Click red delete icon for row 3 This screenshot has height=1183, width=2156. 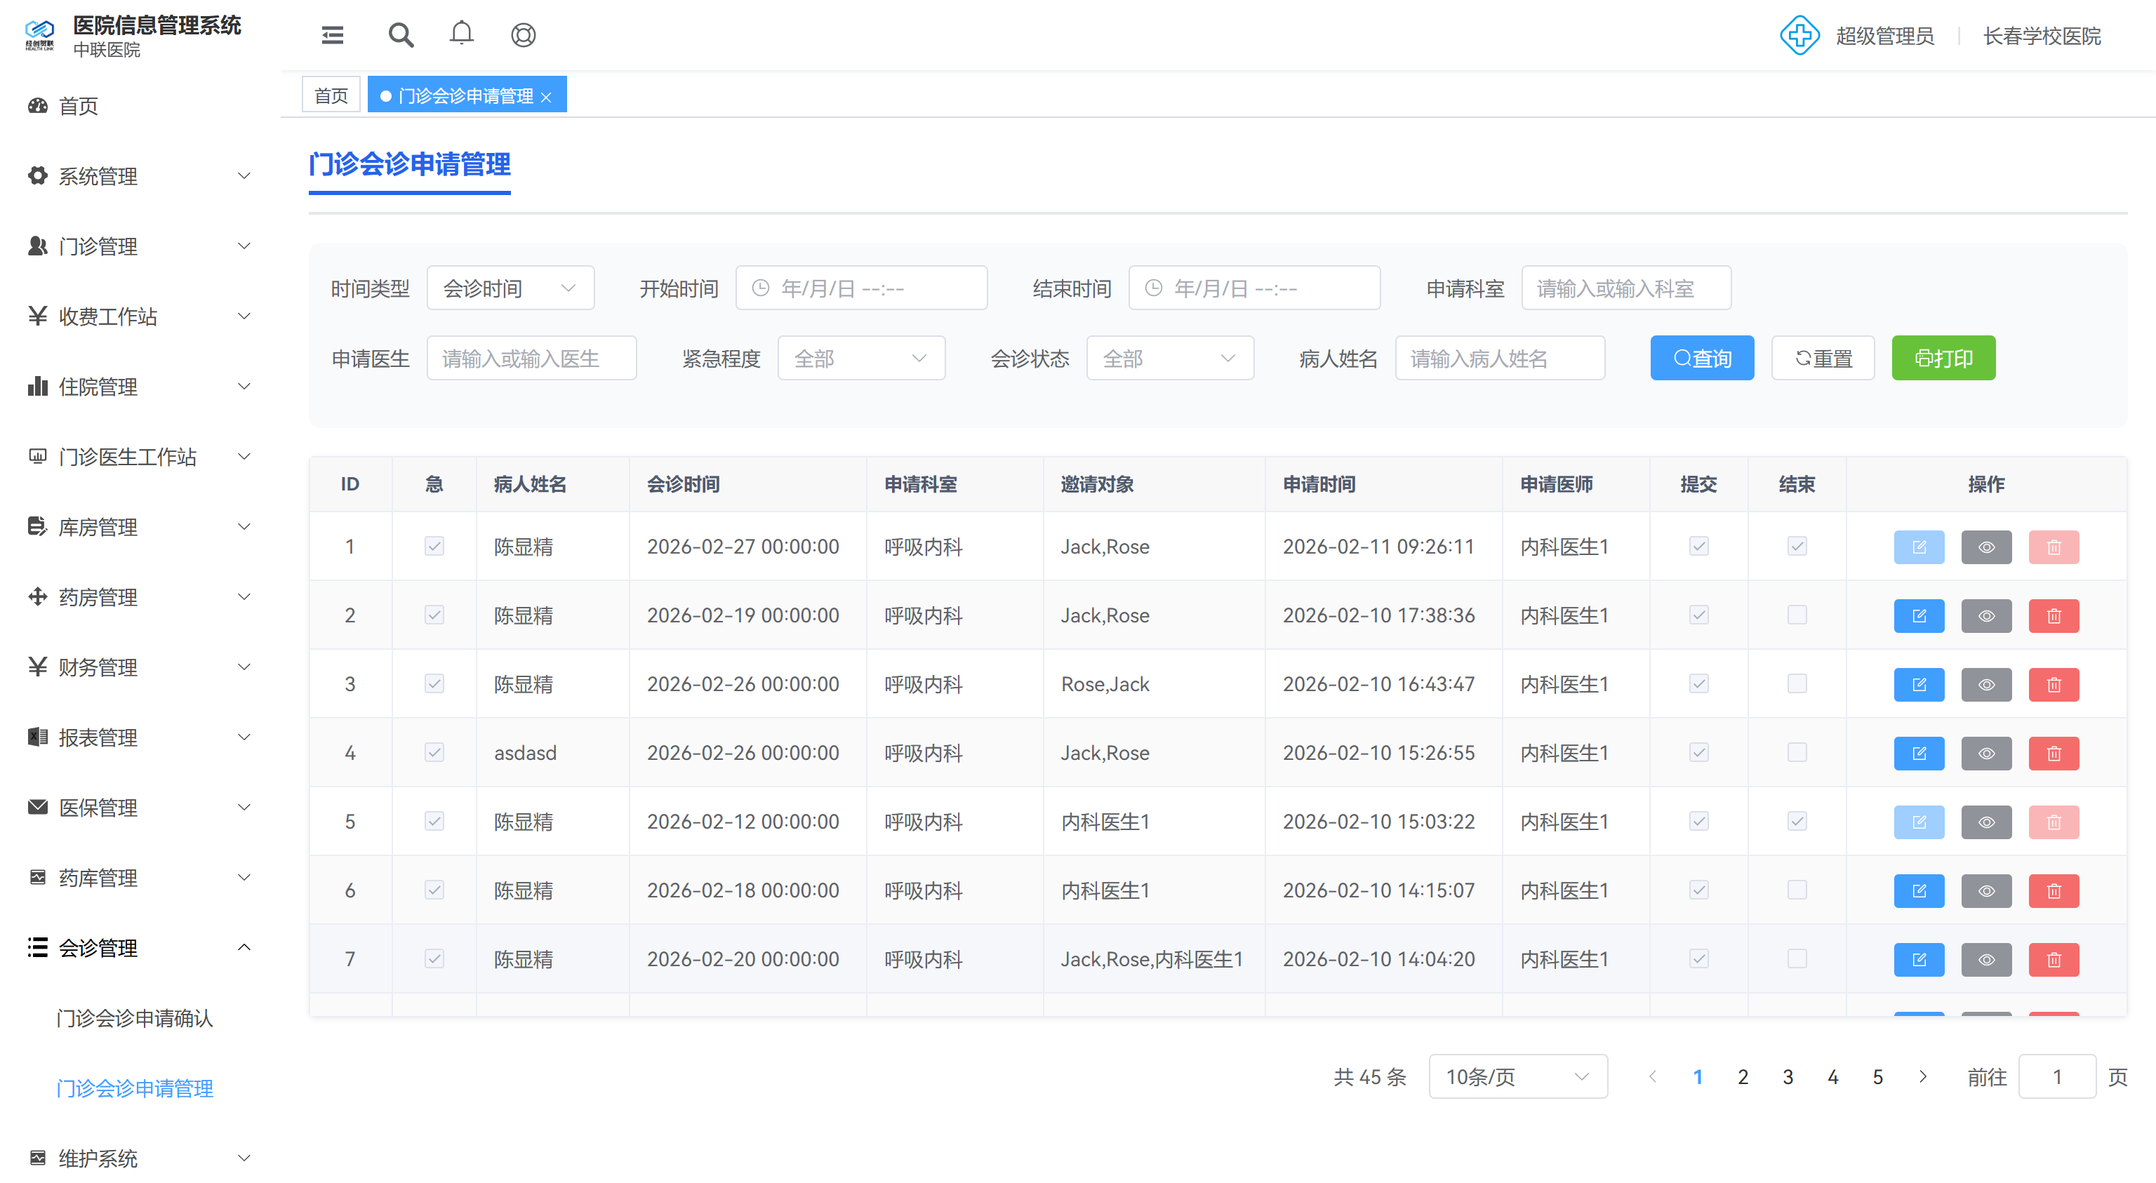coord(2053,684)
